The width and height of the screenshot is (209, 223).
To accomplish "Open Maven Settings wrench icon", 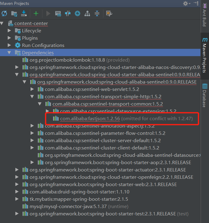I will (x=109, y=13).
